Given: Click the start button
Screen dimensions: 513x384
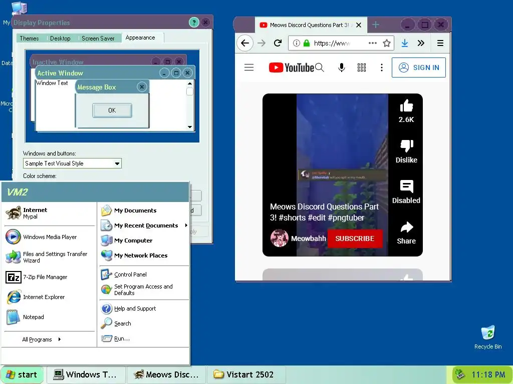Looking at the screenshot, I should pyautogui.click(x=22, y=374).
